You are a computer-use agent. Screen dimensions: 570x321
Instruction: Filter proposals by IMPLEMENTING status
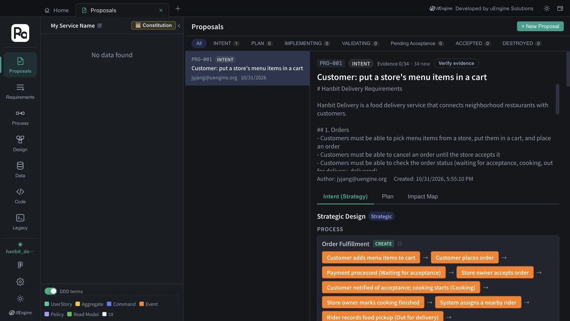click(307, 43)
